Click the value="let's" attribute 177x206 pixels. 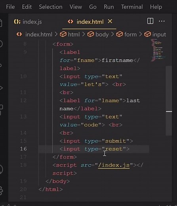pyautogui.click(x=82, y=84)
